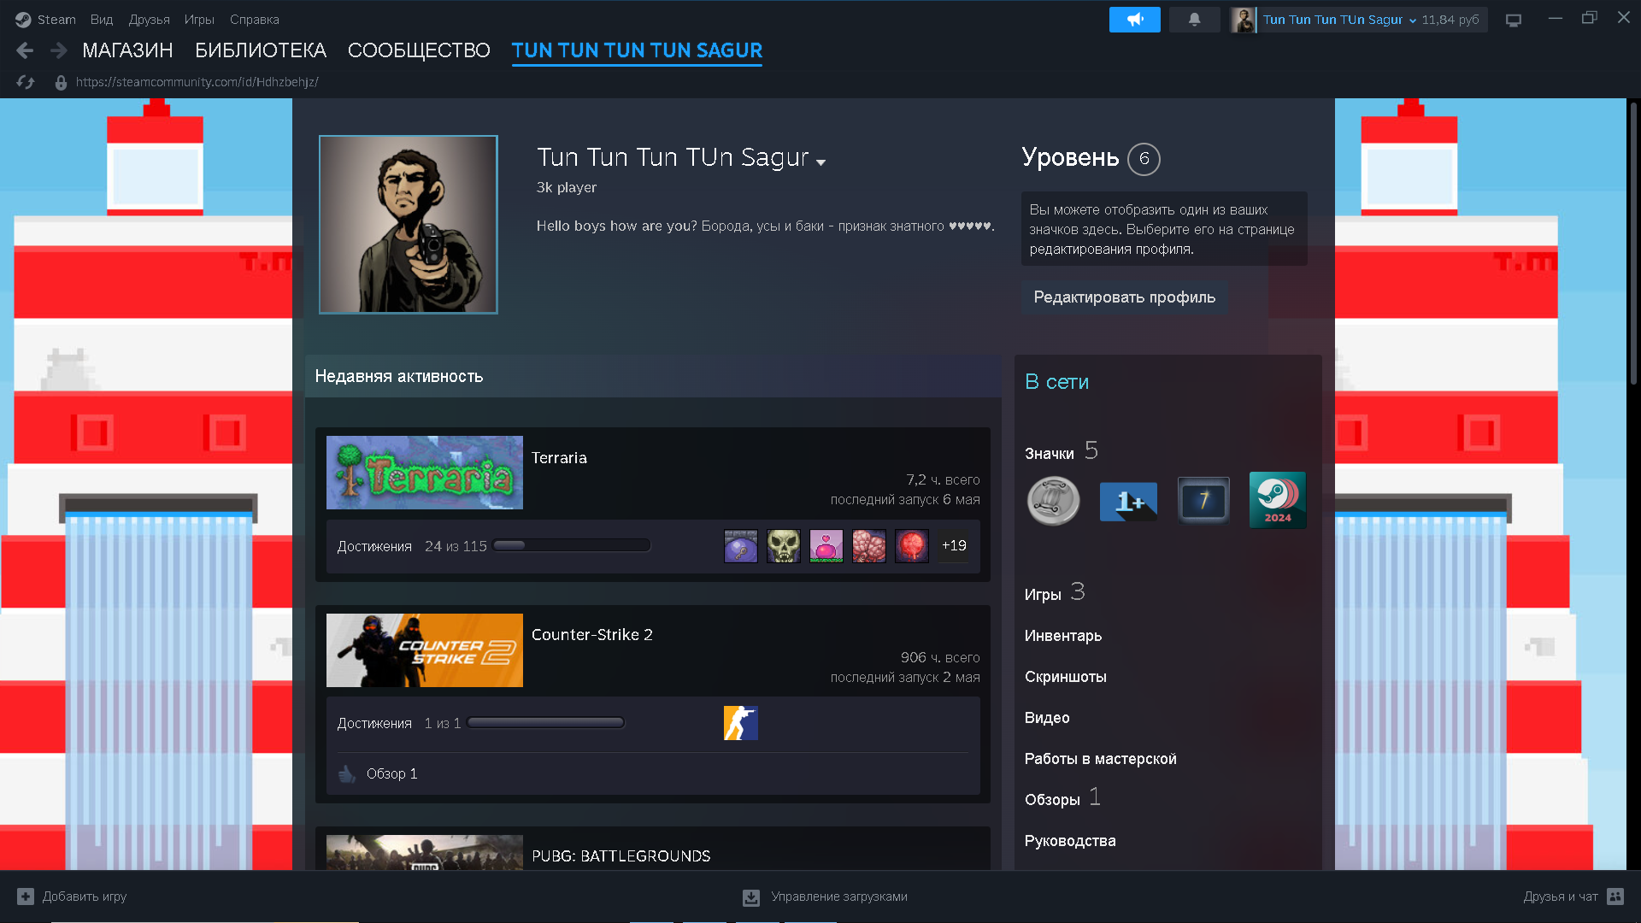Image resolution: width=1641 pixels, height=923 pixels.
Task: Go forward with the right arrow
Action: pyautogui.click(x=58, y=50)
